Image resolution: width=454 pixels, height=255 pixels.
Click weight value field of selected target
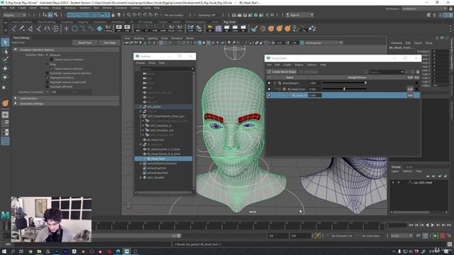click(x=315, y=95)
